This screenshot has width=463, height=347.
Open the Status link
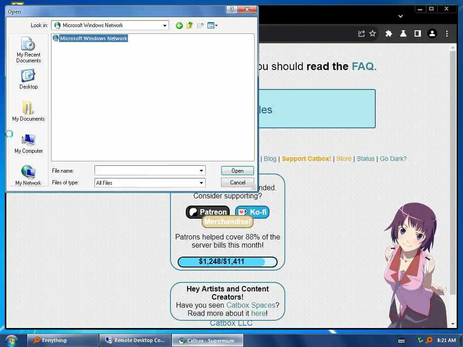coord(365,159)
